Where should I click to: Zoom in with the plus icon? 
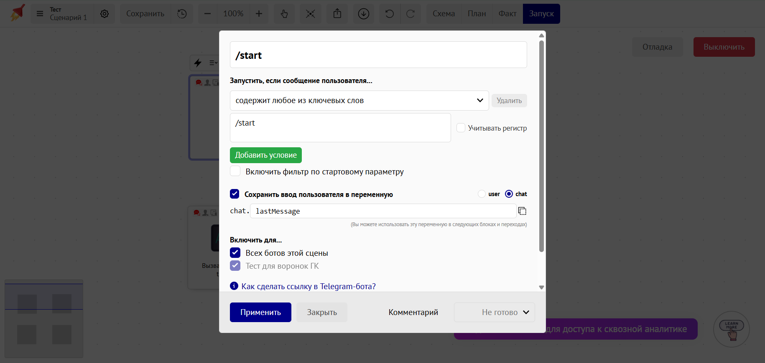(x=259, y=14)
